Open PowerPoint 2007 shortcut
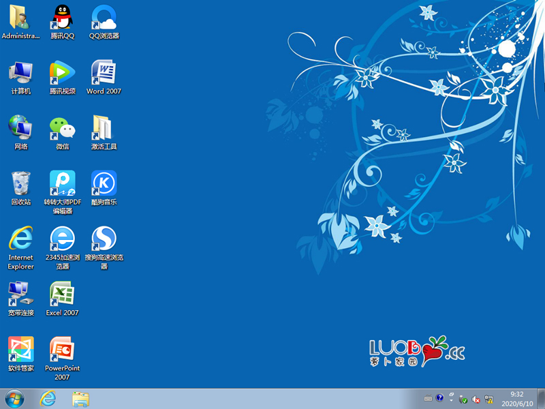 [62, 359]
